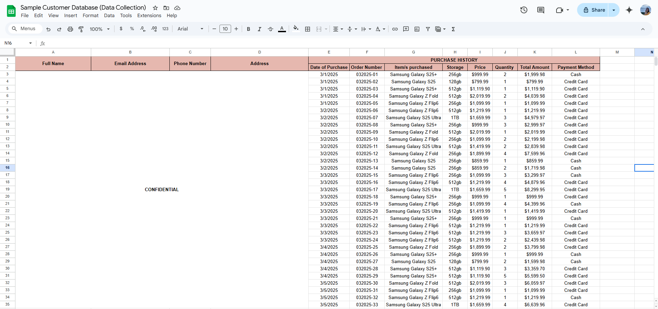The height and width of the screenshot is (309, 658).
Task: Increase decimal places
Action: [154, 29]
